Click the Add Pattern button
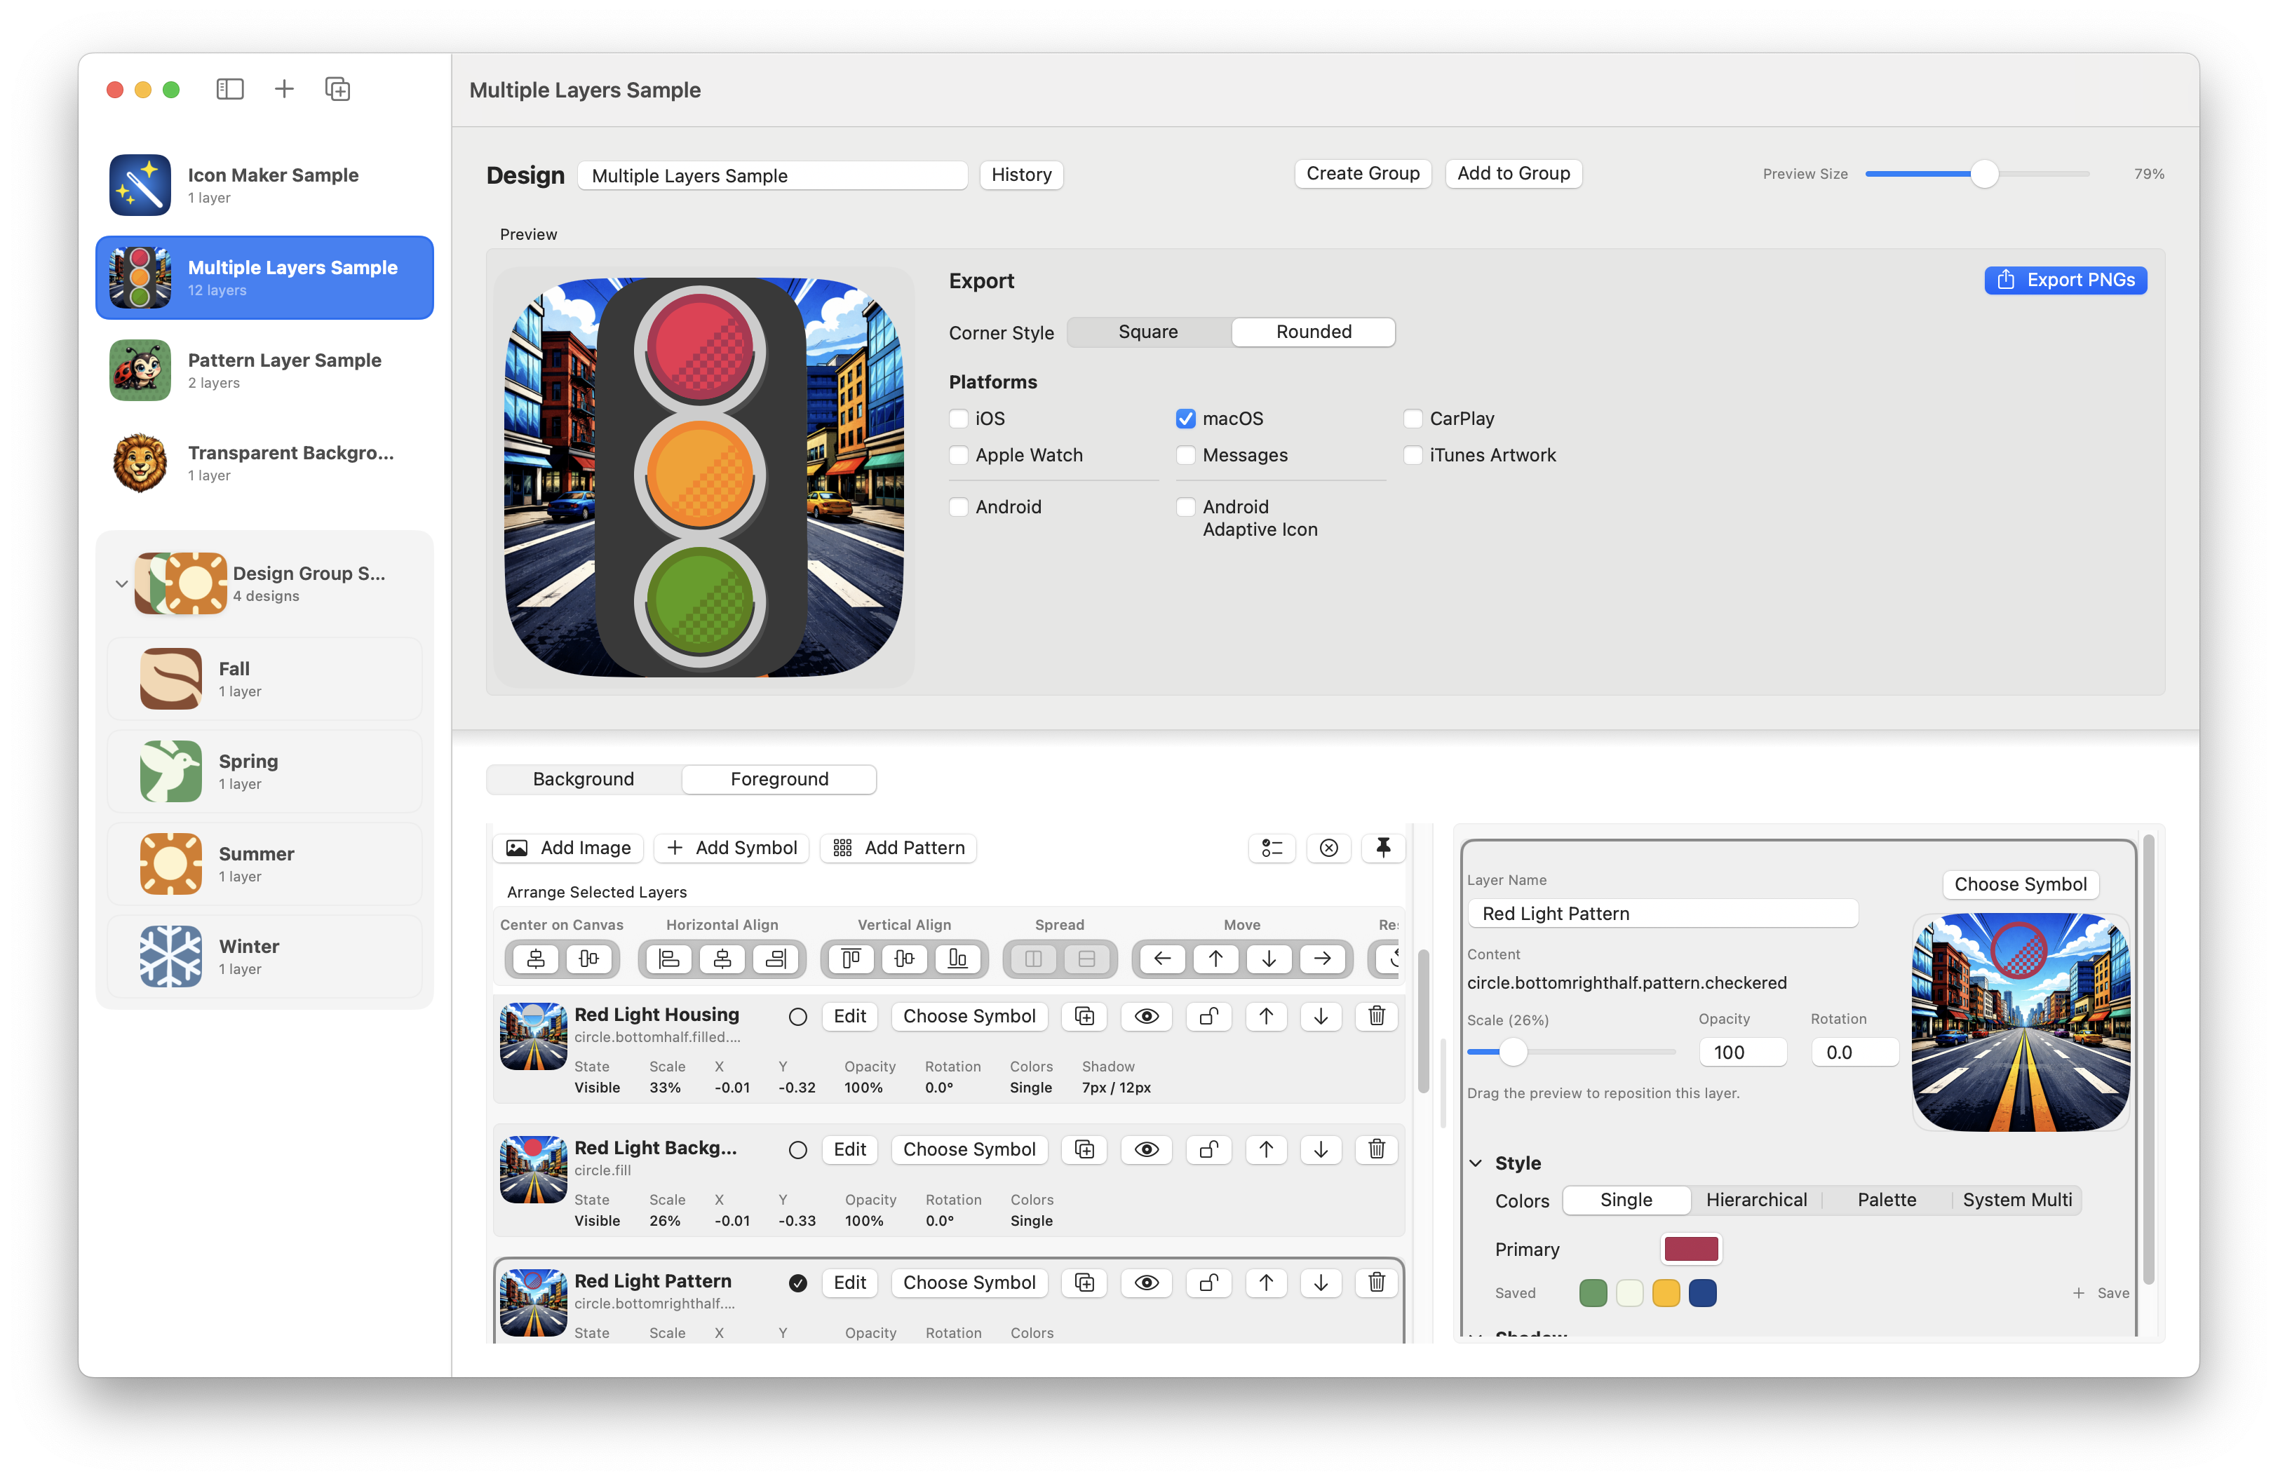Viewport: 2278px width, 1481px height. point(898,848)
